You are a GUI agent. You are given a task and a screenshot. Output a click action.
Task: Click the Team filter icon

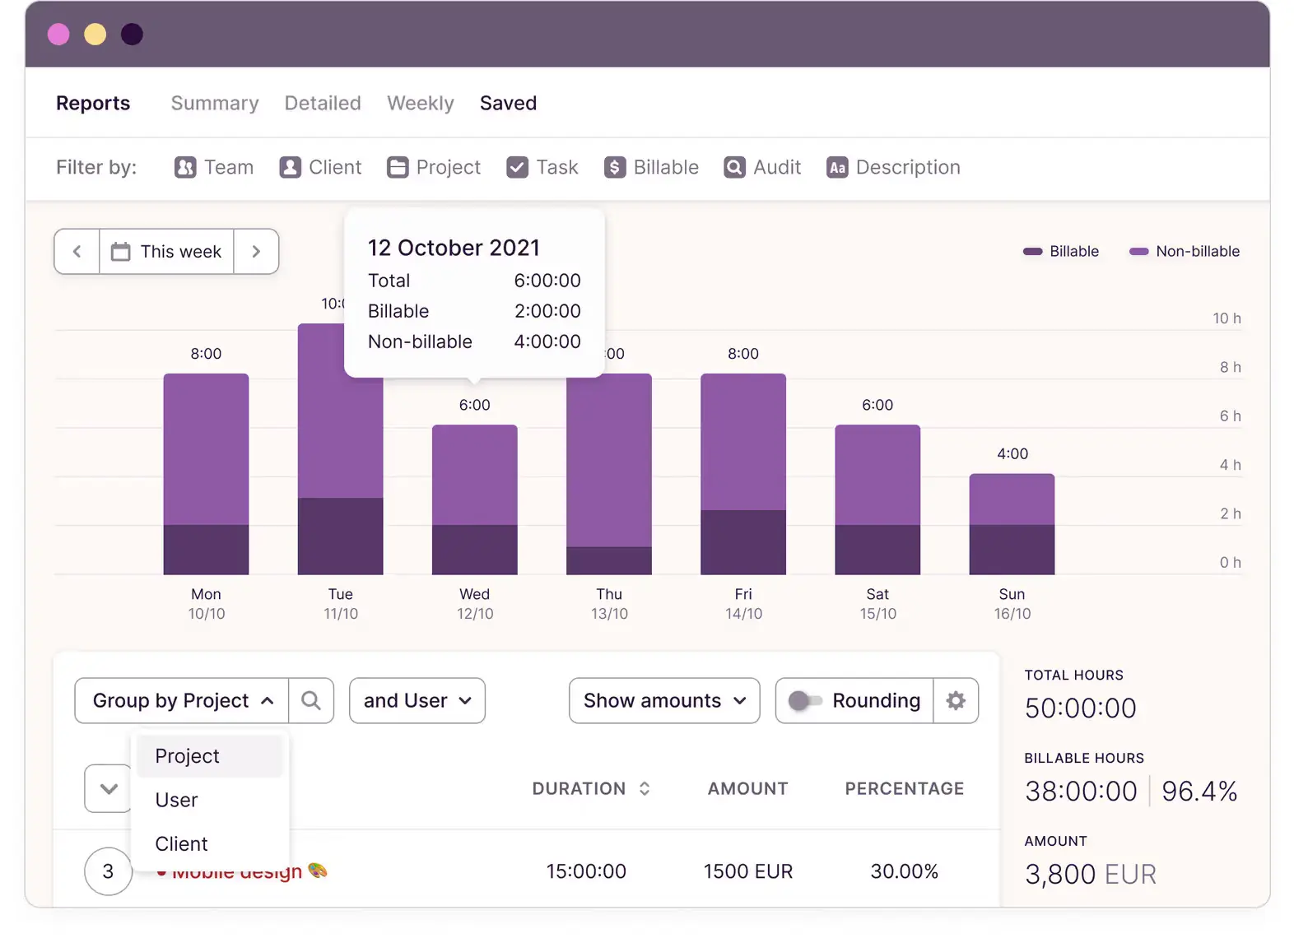click(185, 168)
